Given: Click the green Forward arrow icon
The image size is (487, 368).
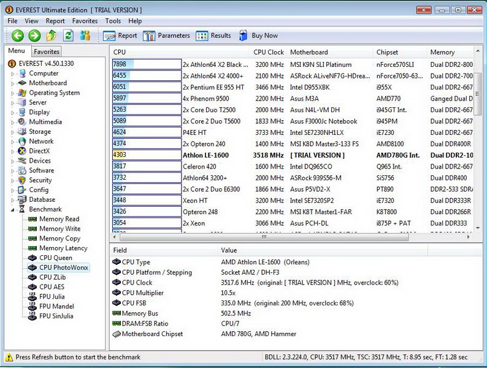Looking at the screenshot, I should click(x=34, y=36).
